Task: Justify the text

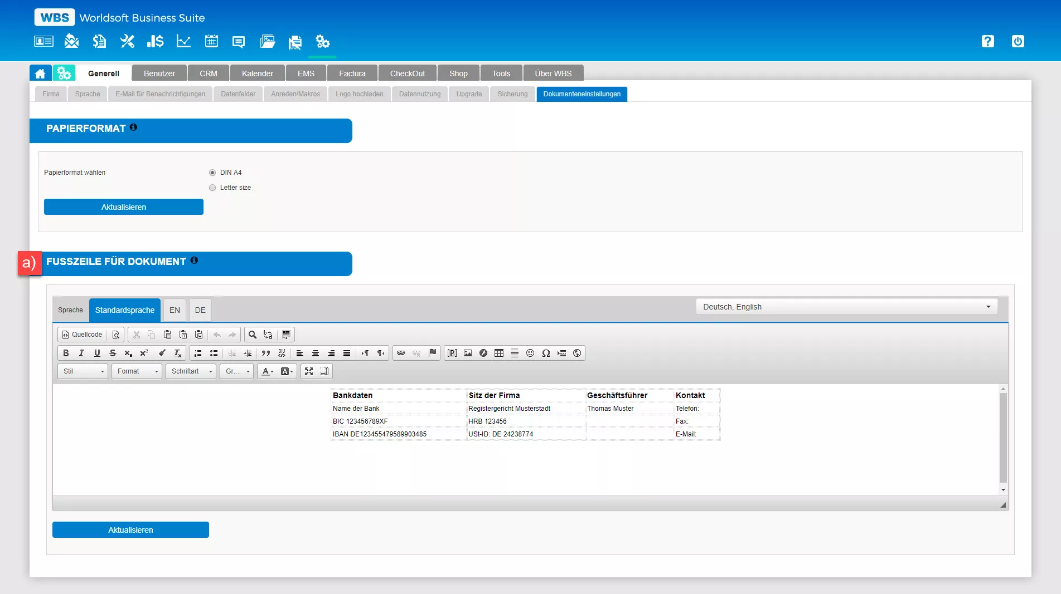Action: click(x=347, y=353)
